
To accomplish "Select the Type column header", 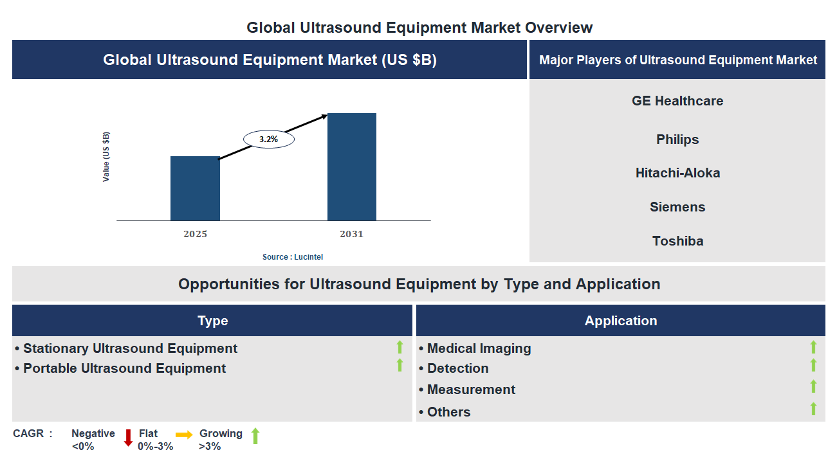I will 212,321.
